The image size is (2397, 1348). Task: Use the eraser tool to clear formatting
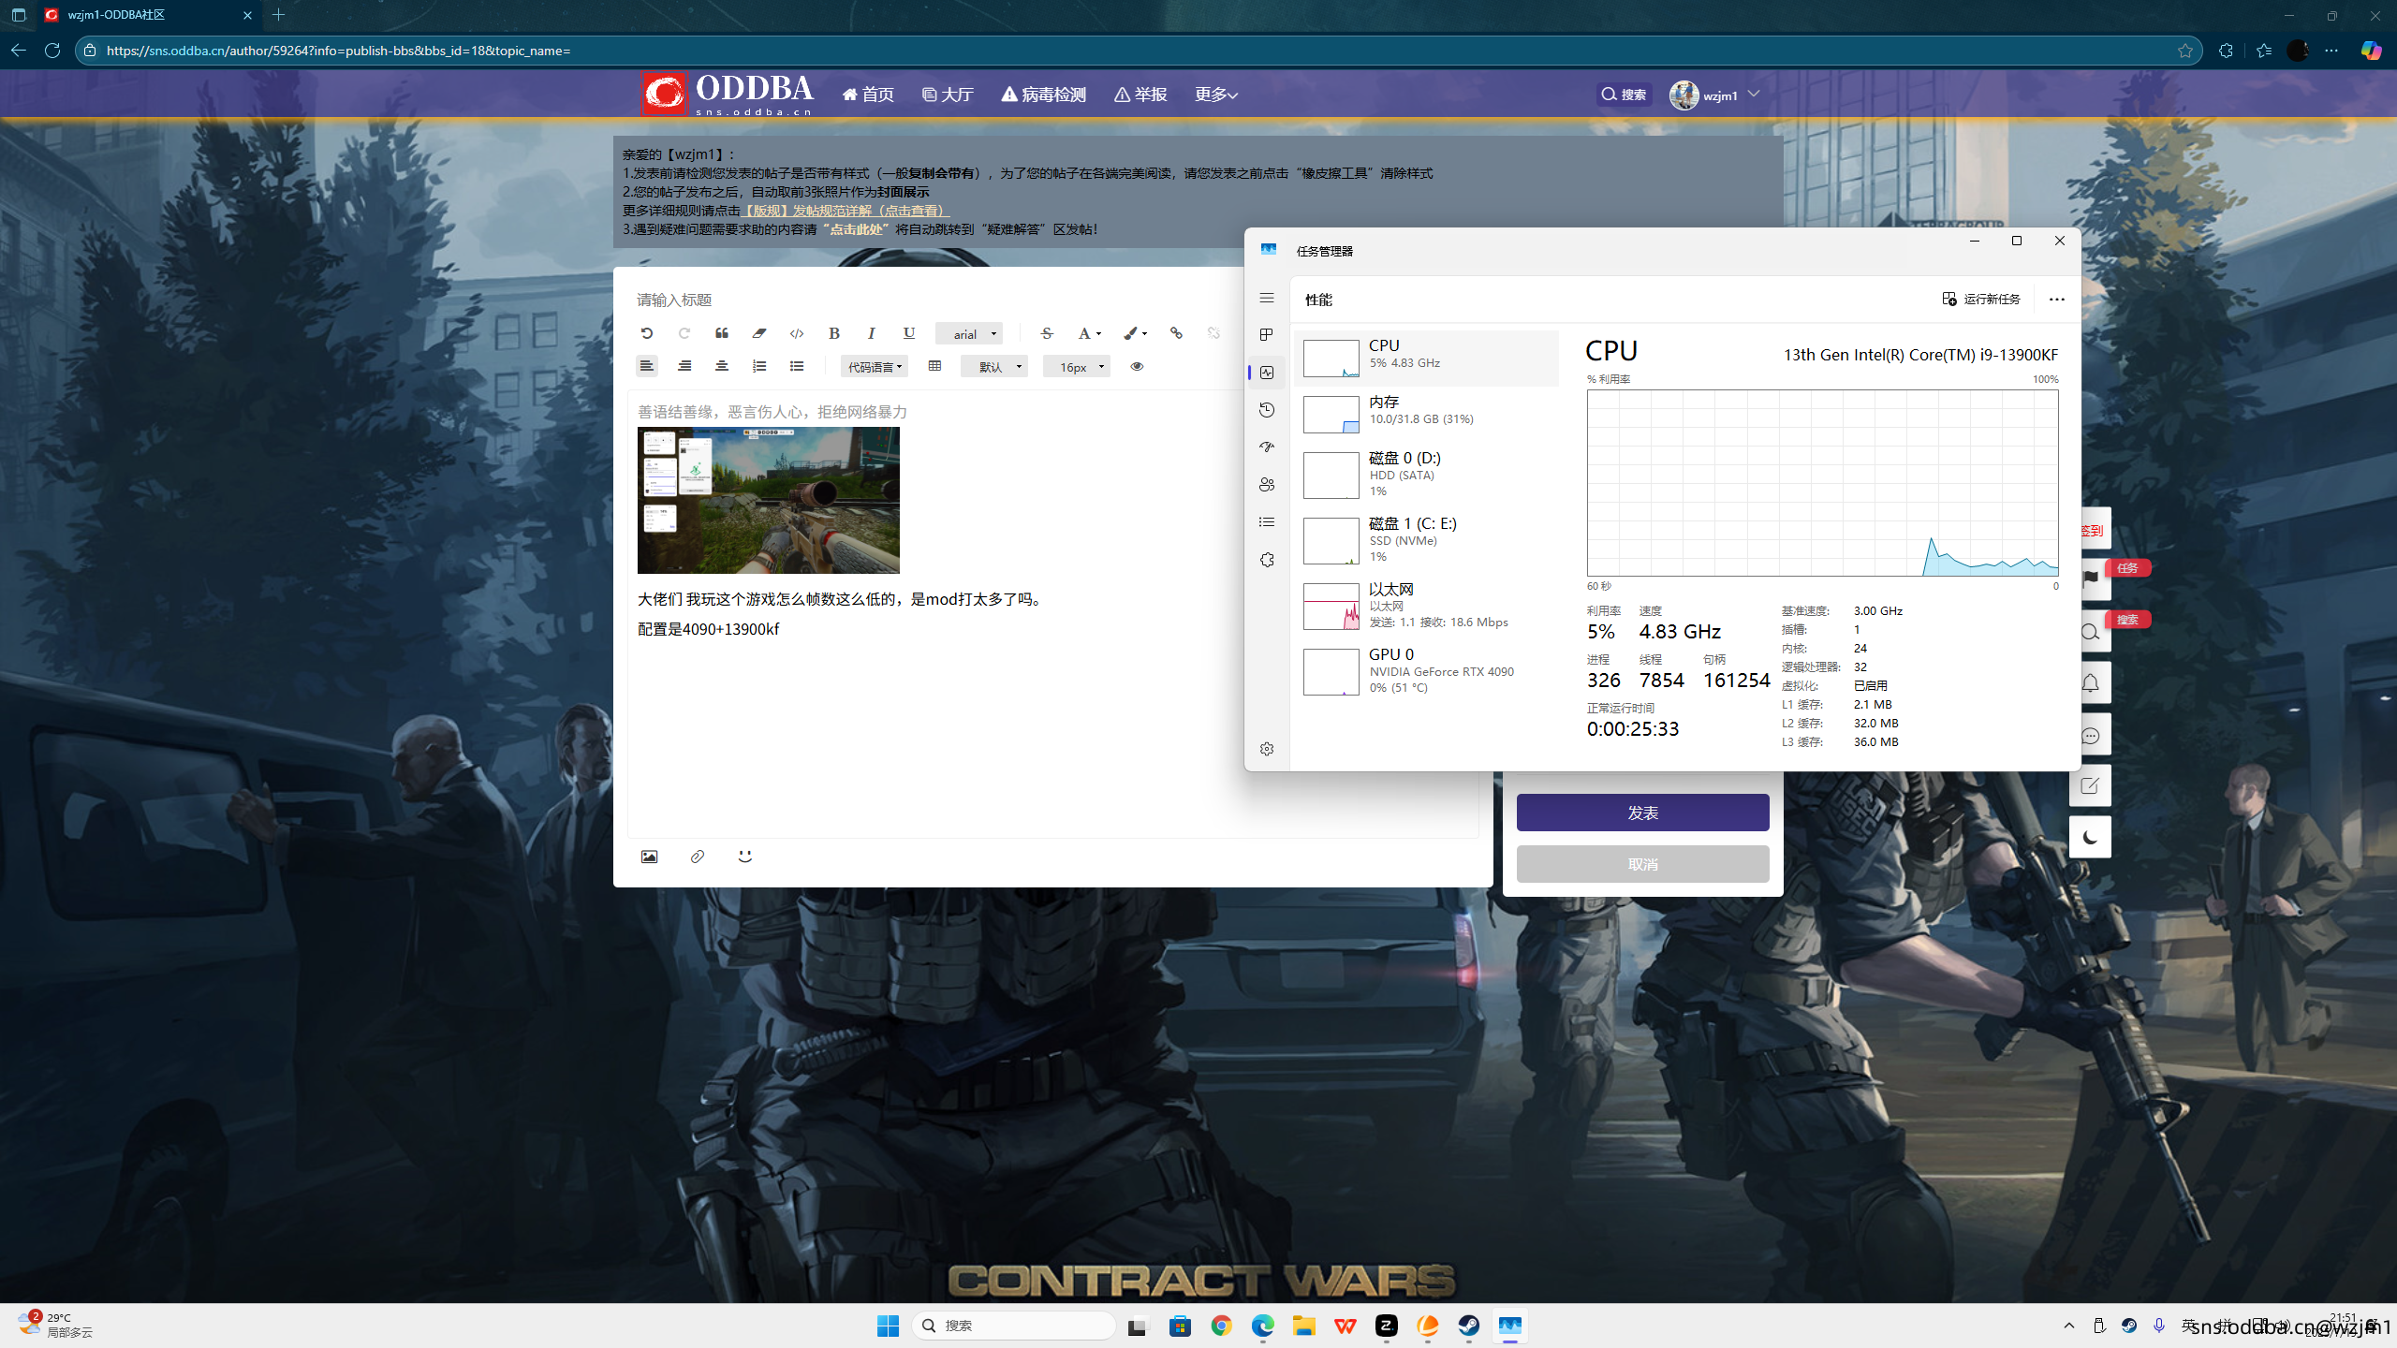click(x=758, y=333)
